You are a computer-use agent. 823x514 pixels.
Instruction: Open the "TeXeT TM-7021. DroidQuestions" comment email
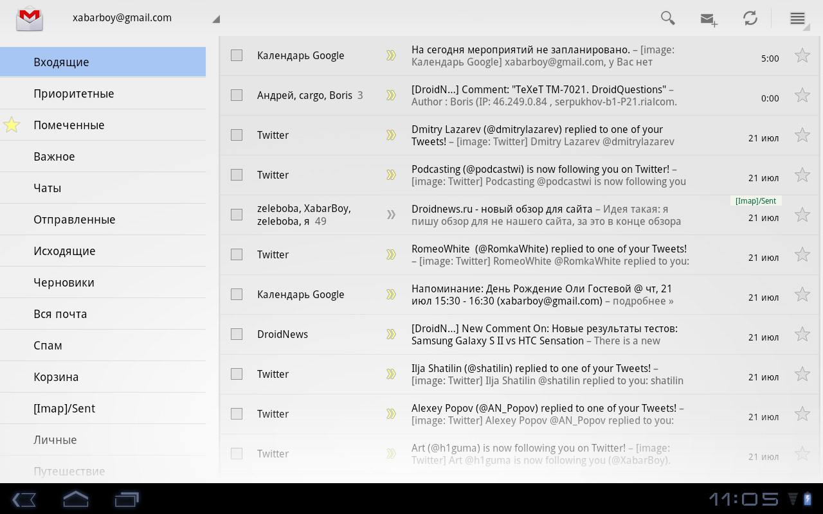[520, 95]
